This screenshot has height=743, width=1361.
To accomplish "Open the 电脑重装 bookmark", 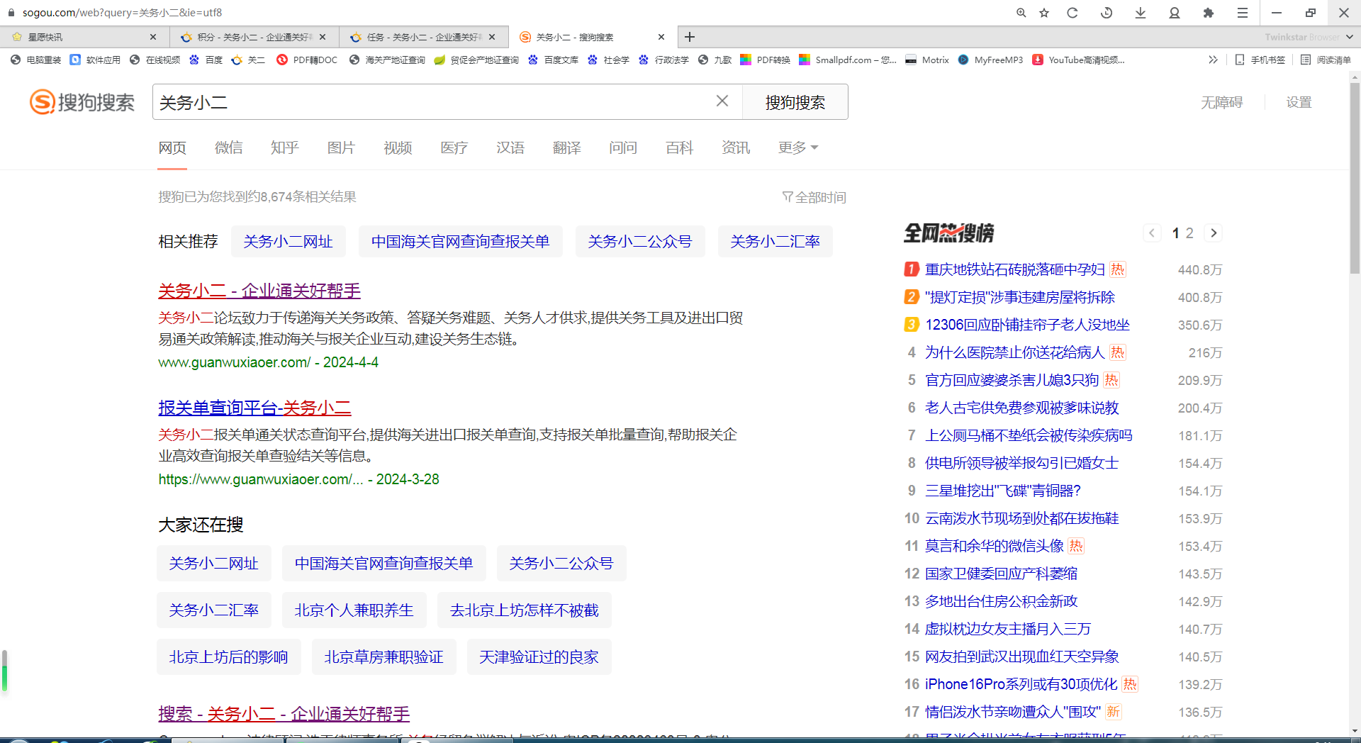I will pos(36,60).
